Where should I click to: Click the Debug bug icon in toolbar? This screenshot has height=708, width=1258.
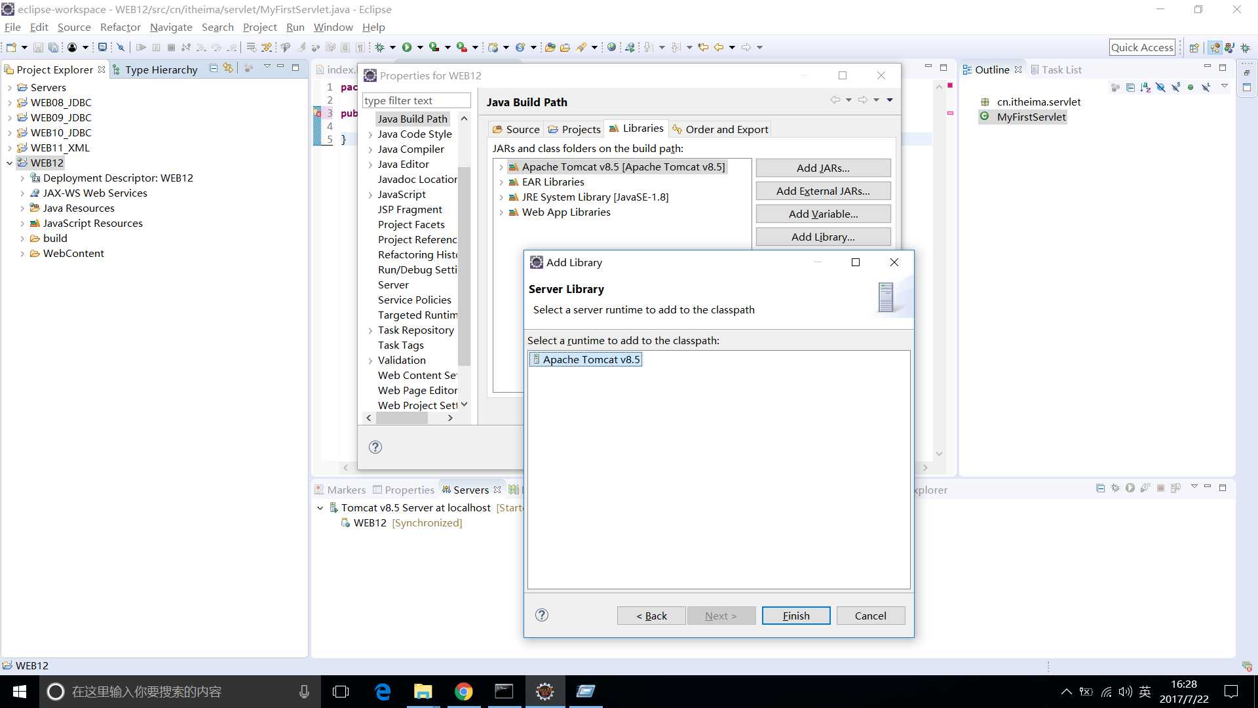click(x=379, y=47)
